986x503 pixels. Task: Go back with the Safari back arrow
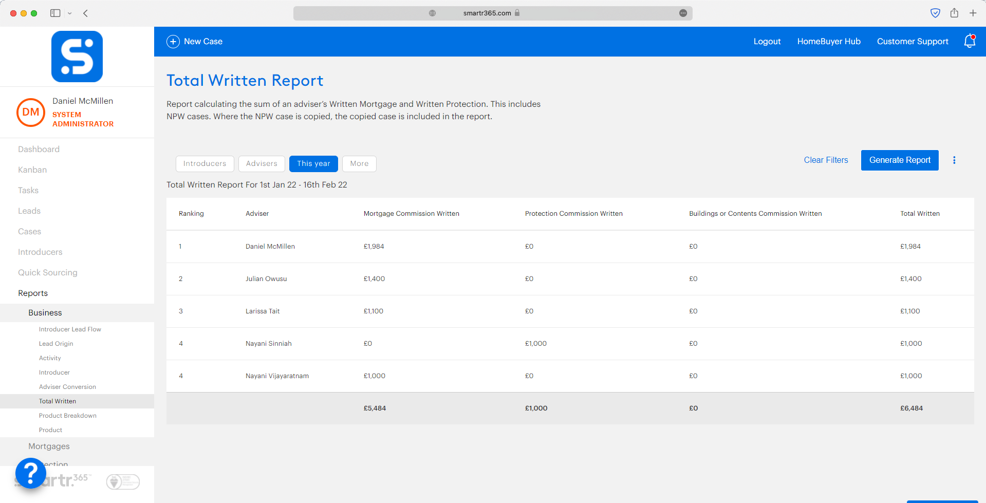[x=86, y=13]
